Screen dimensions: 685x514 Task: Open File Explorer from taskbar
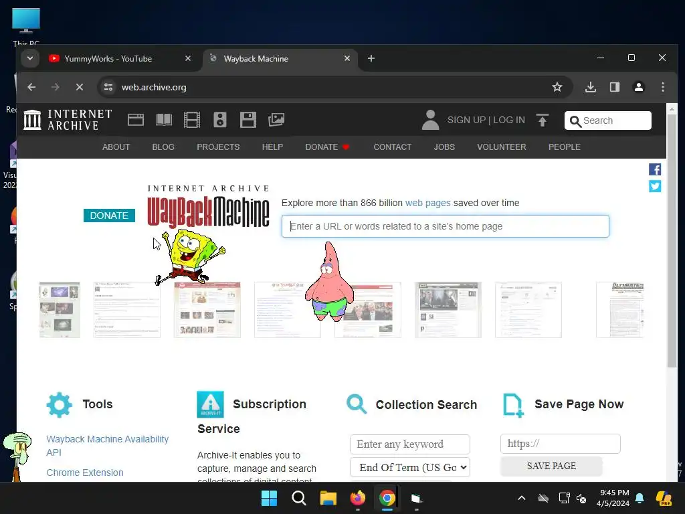point(328,498)
